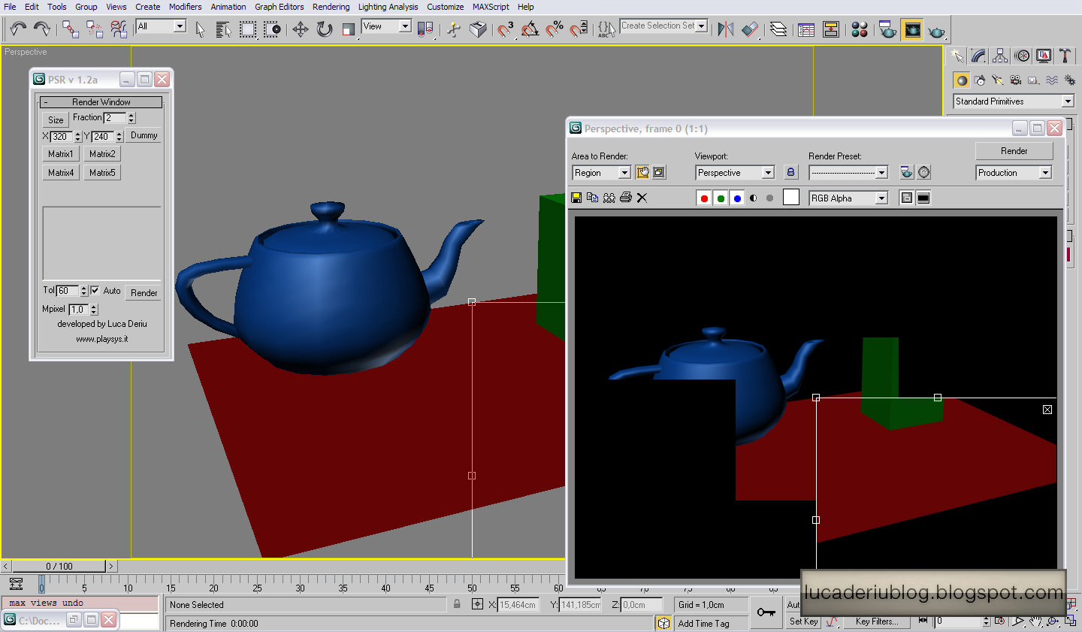Copy rendered image to clipboard
The height and width of the screenshot is (632, 1082).
pos(593,198)
